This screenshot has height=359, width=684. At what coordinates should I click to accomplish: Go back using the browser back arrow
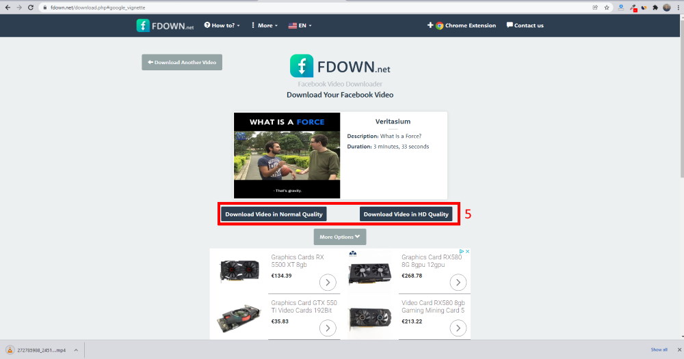(x=8, y=8)
